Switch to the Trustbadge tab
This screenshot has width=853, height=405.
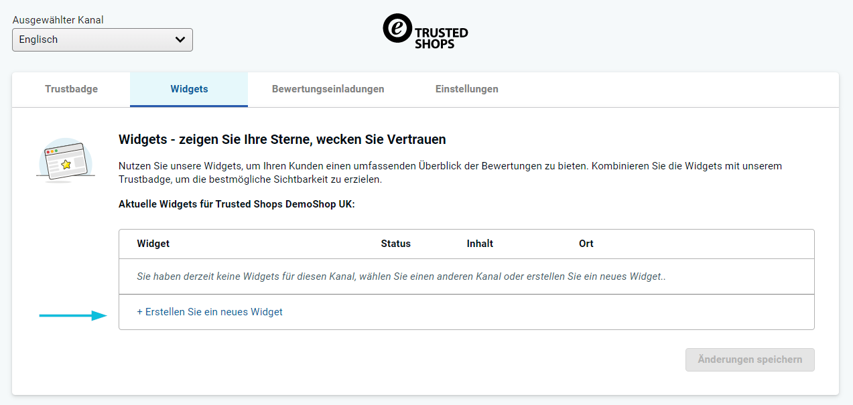pos(71,89)
